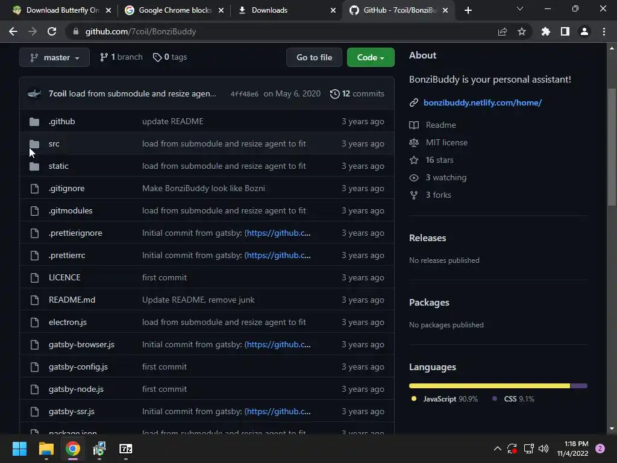Click purple CSS language bar segment
Screen dimensions: 617x463
click(x=579, y=386)
